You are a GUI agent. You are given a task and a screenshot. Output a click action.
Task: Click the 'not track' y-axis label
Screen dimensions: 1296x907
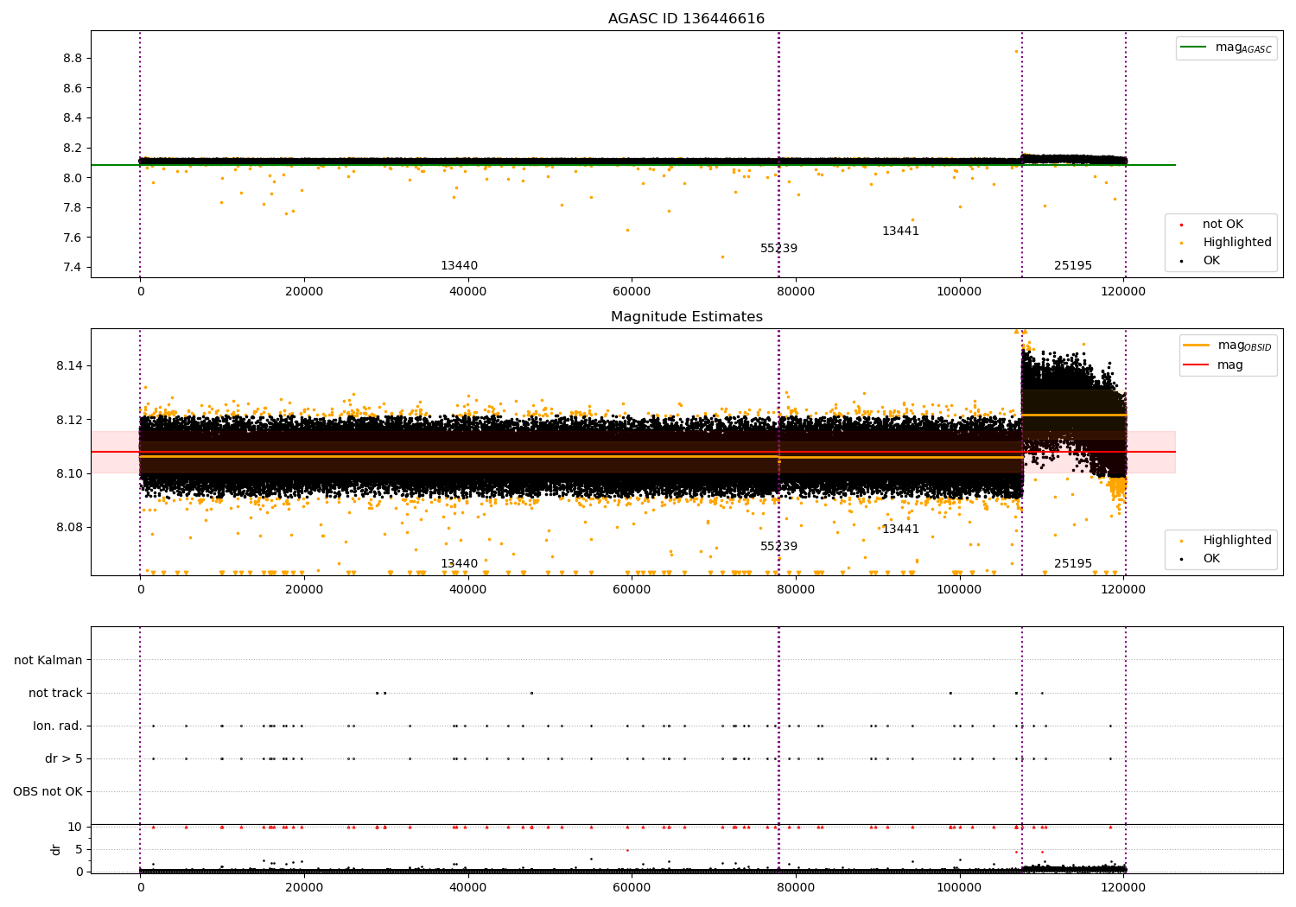pyautogui.click(x=55, y=693)
